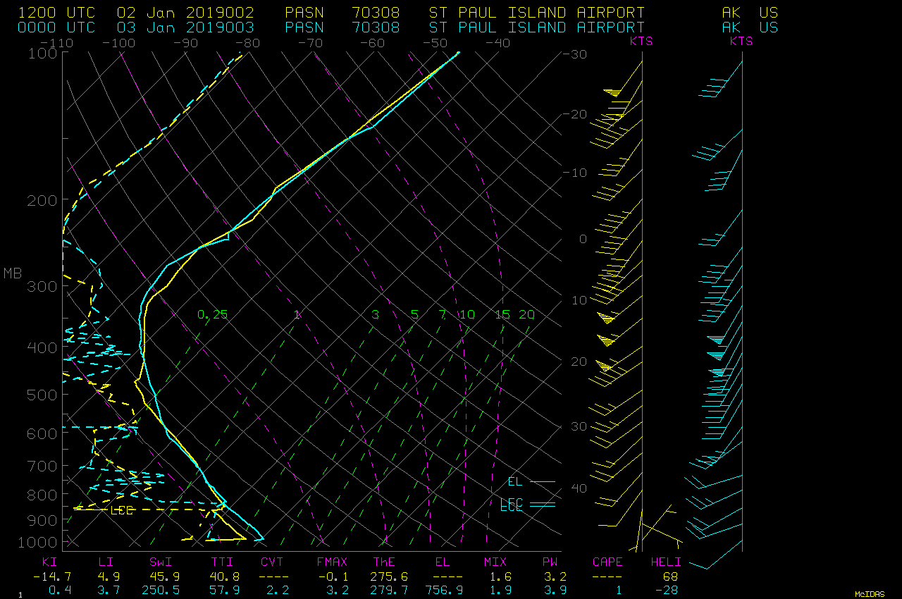Click the 'MB' pressure unit label
The width and height of the screenshot is (902, 599).
click(13, 273)
